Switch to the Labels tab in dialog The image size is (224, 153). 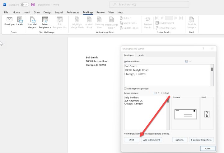coord(141,55)
